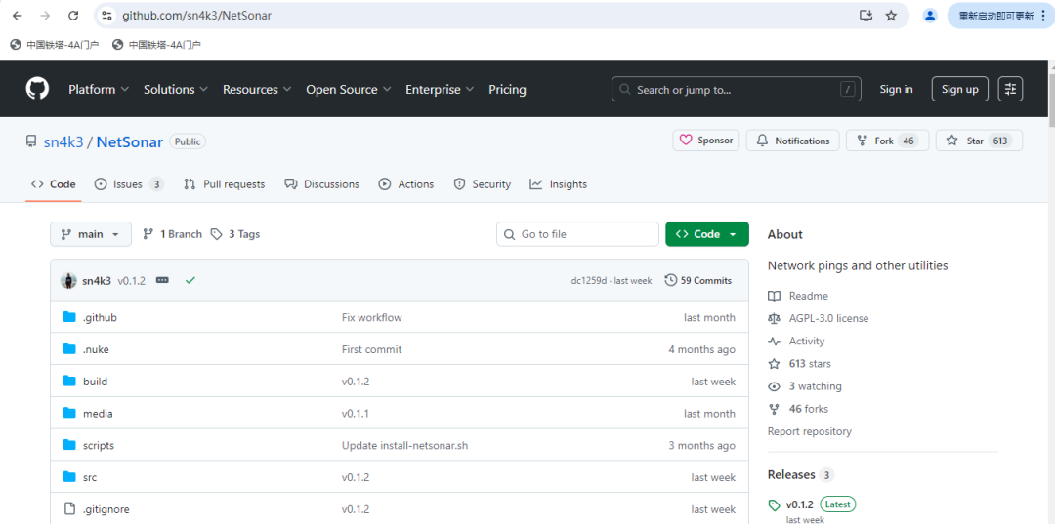This screenshot has width=1055, height=524.
Task: View 613 stars link
Action: click(x=799, y=363)
